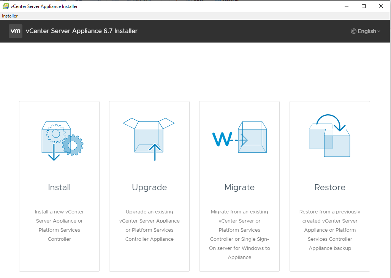The image size is (391, 278).
Task: Expand the chevron next to English
Action: [379, 31]
